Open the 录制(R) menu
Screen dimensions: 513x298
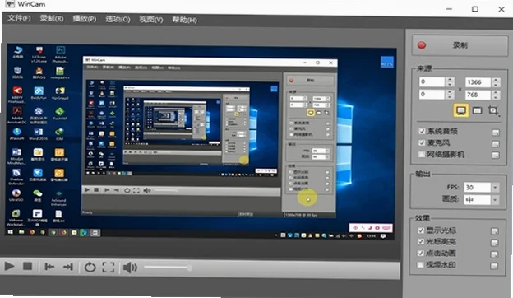[52, 18]
